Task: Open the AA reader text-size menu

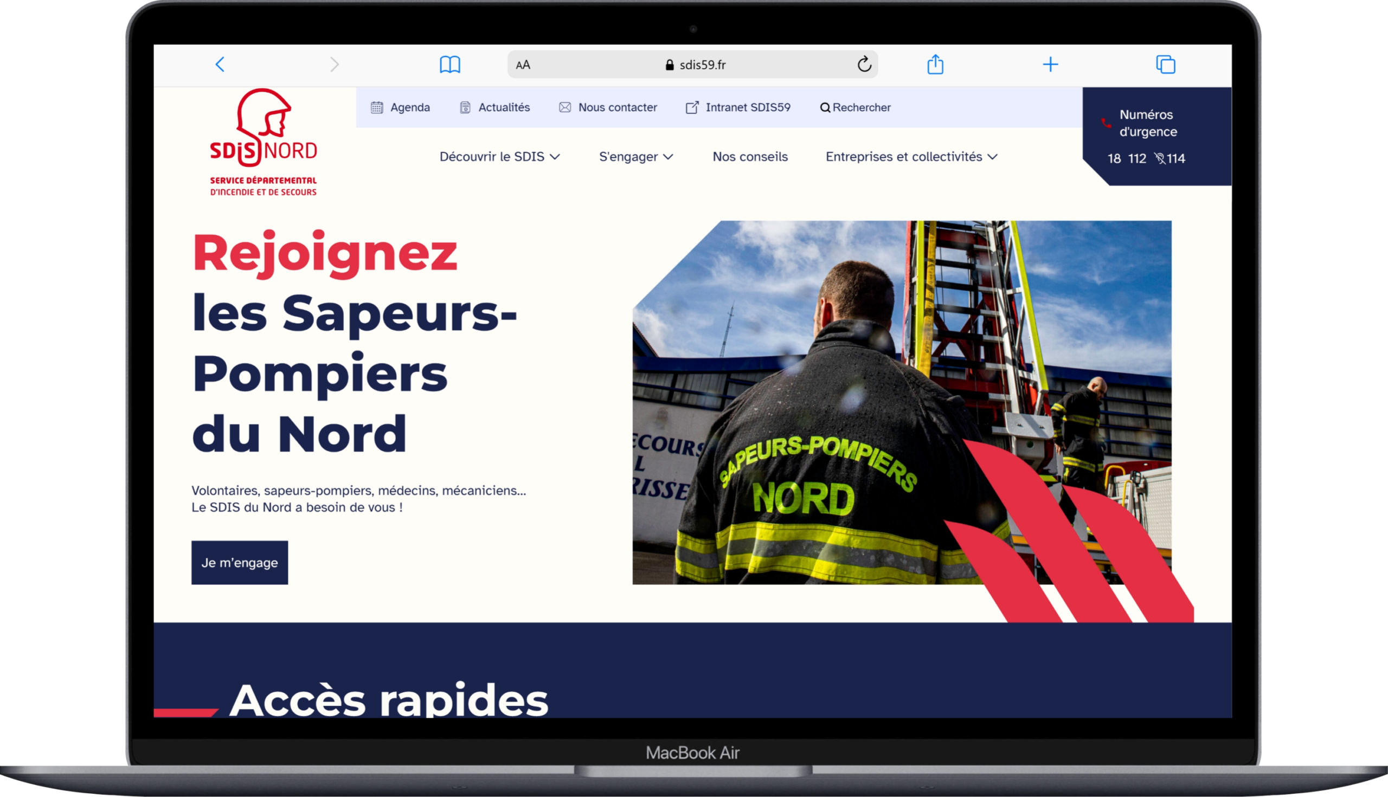Action: (x=523, y=65)
